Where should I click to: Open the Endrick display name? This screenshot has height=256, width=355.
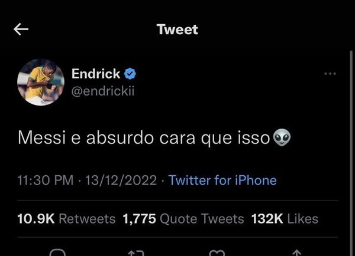pyautogui.click(x=96, y=74)
